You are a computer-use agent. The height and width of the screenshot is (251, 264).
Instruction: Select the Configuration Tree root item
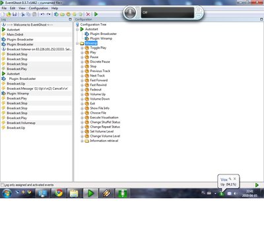(93, 24)
